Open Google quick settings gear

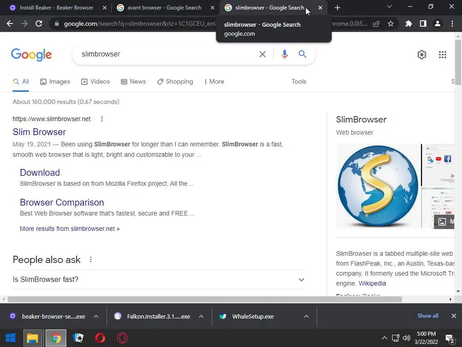tap(422, 55)
